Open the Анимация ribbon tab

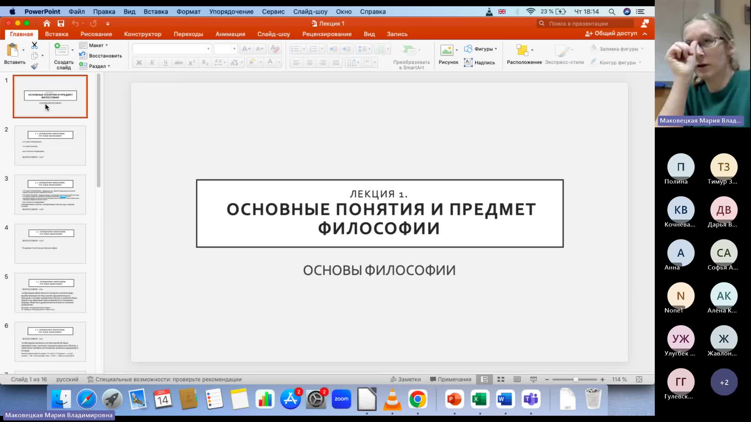230,34
